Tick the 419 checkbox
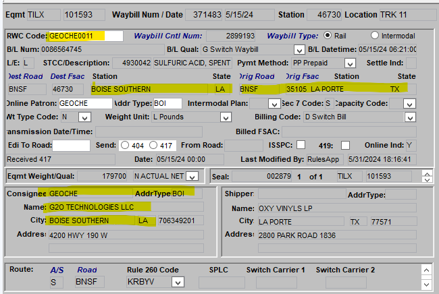The height and width of the screenshot is (294, 439). (x=345, y=146)
